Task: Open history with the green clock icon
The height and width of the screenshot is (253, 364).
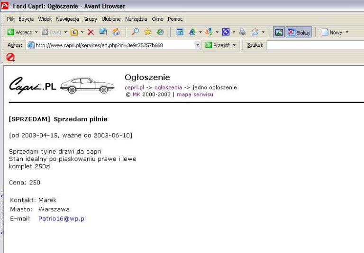Action: pos(160,32)
